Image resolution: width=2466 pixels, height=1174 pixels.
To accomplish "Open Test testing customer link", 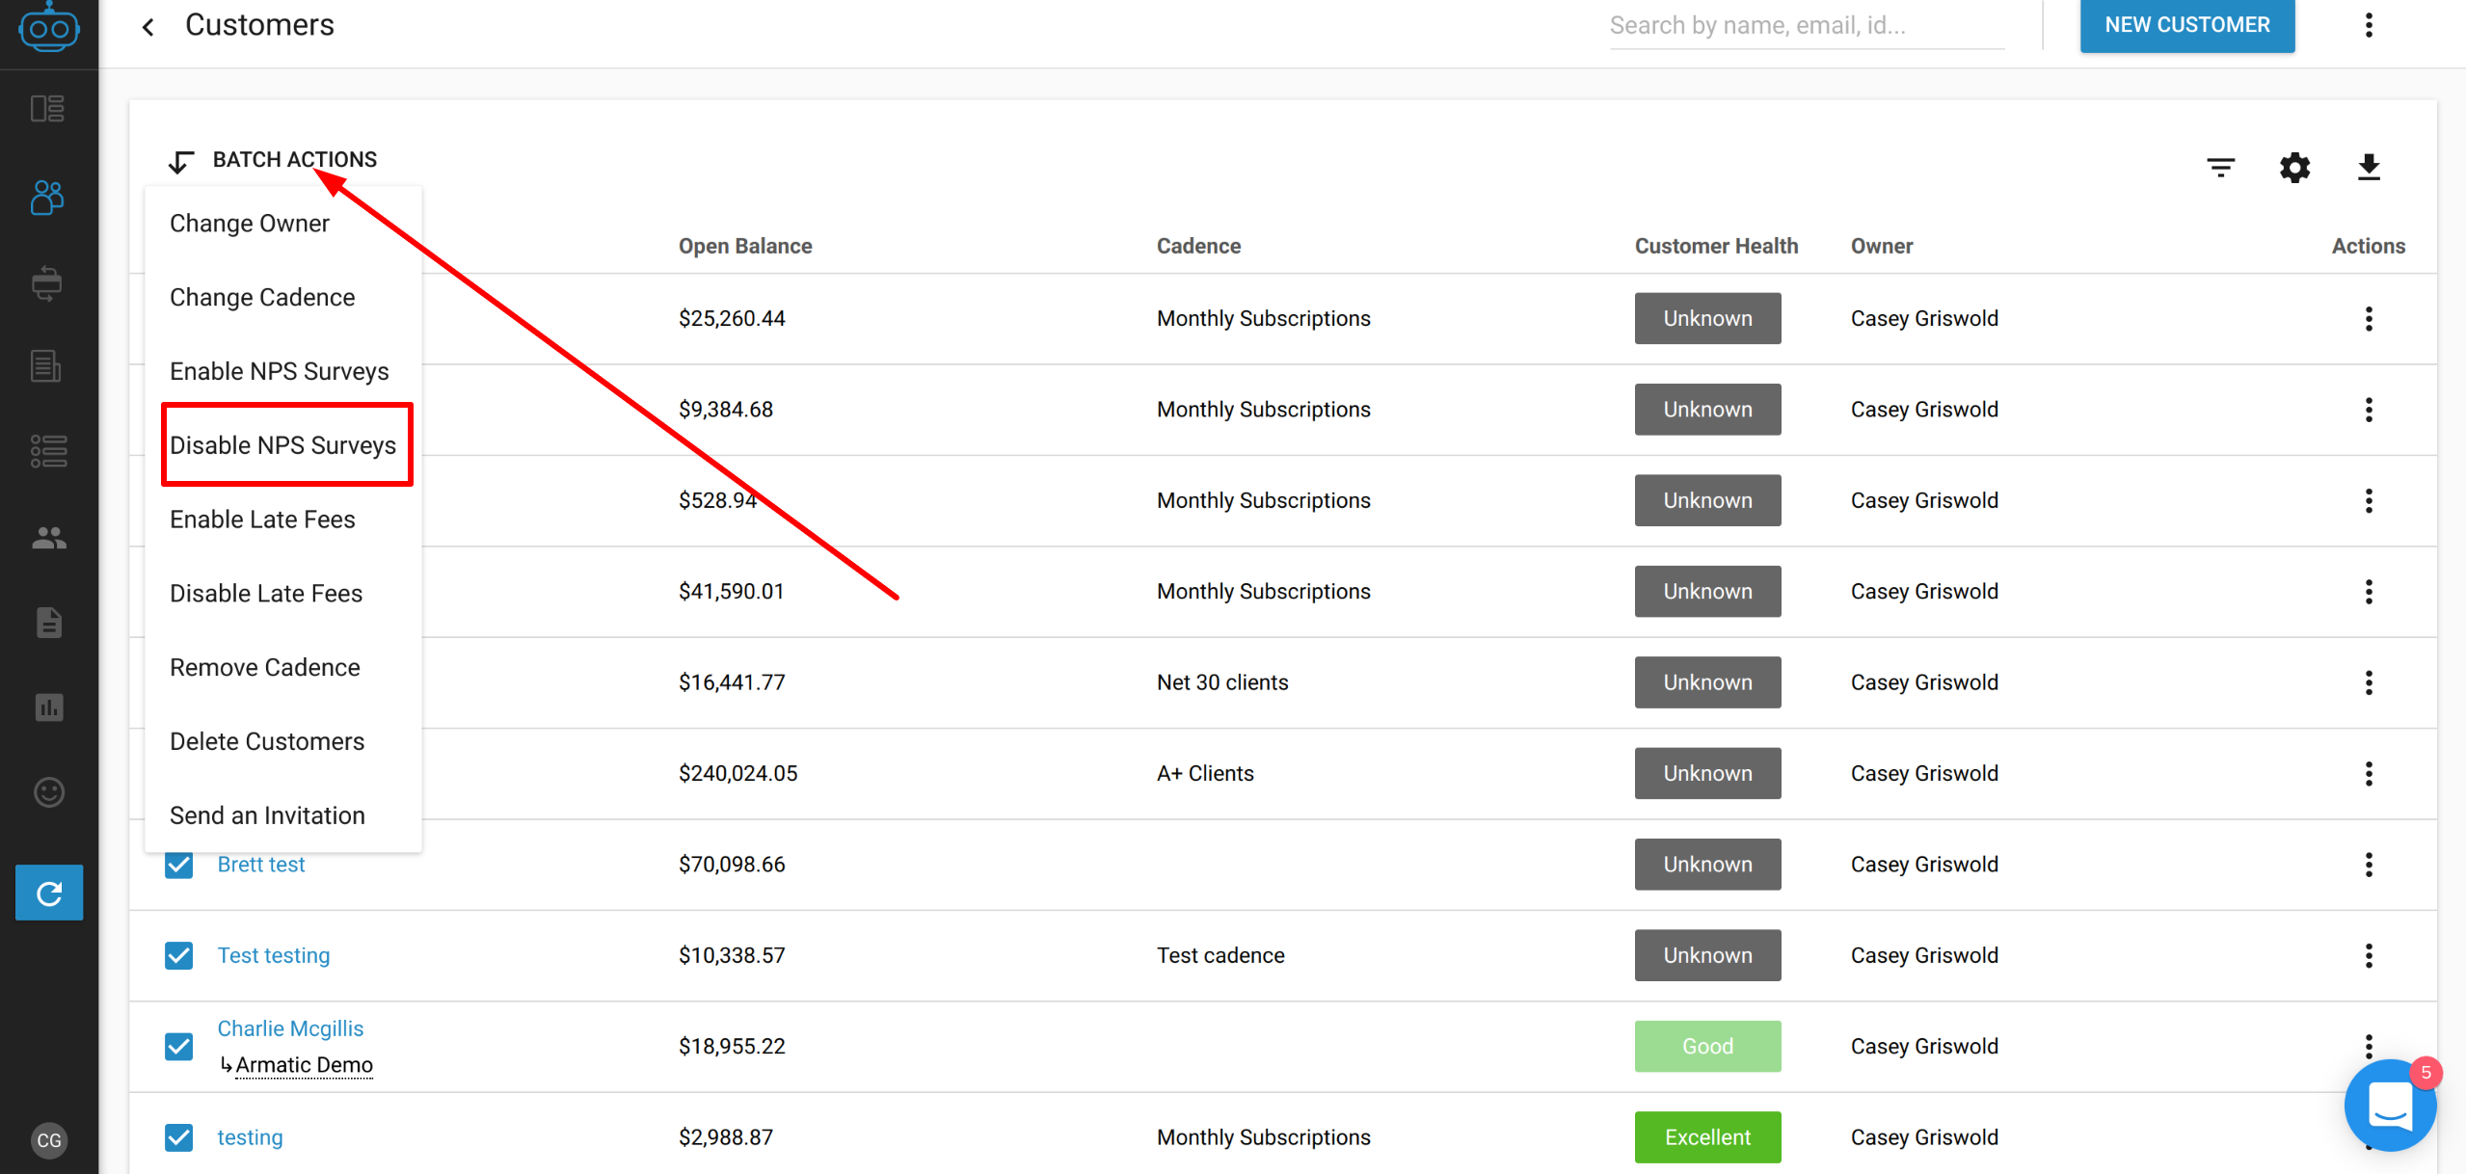I will pos(274,955).
